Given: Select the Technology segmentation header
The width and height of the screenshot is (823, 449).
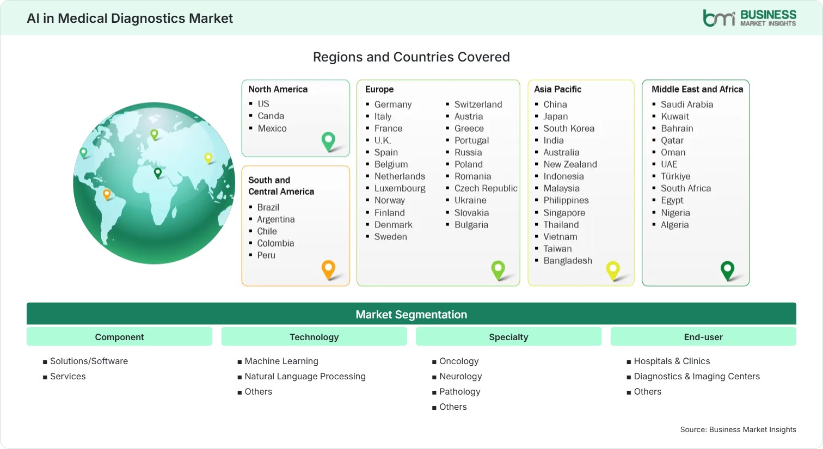Looking at the screenshot, I should click(314, 337).
